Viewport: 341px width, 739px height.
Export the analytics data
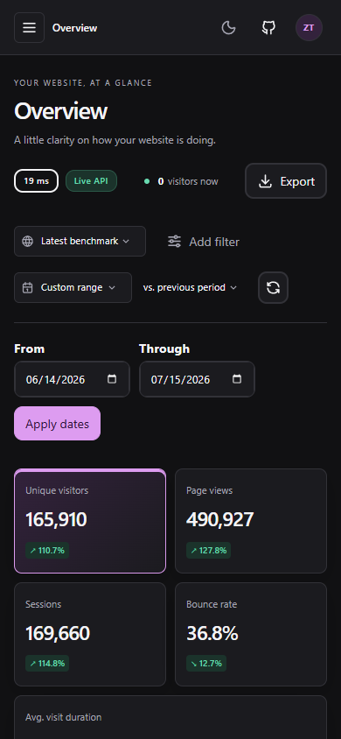click(x=286, y=181)
